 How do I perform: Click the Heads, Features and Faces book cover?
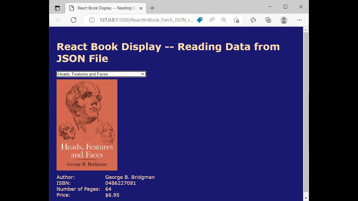tap(87, 125)
